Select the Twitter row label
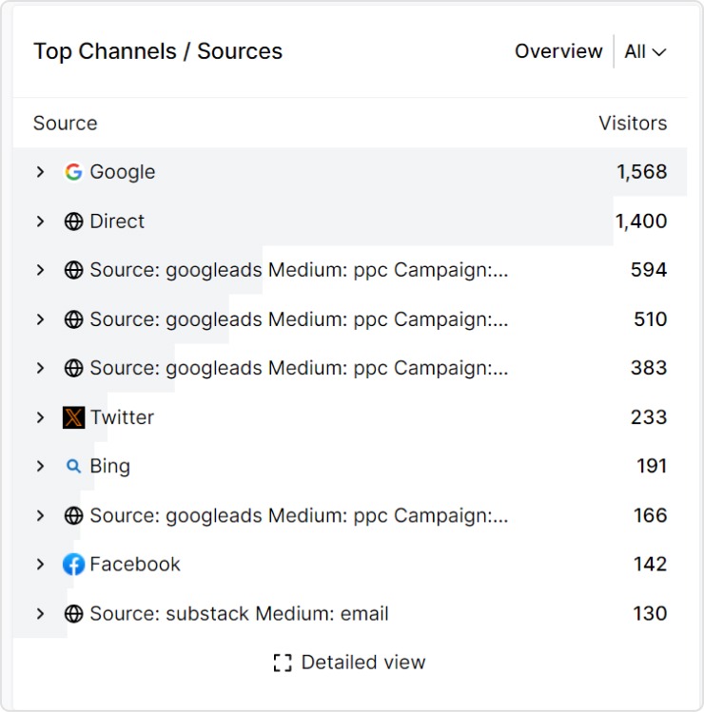The height and width of the screenshot is (712, 704). click(122, 417)
